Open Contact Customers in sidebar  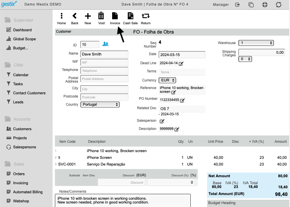(x=26, y=93)
